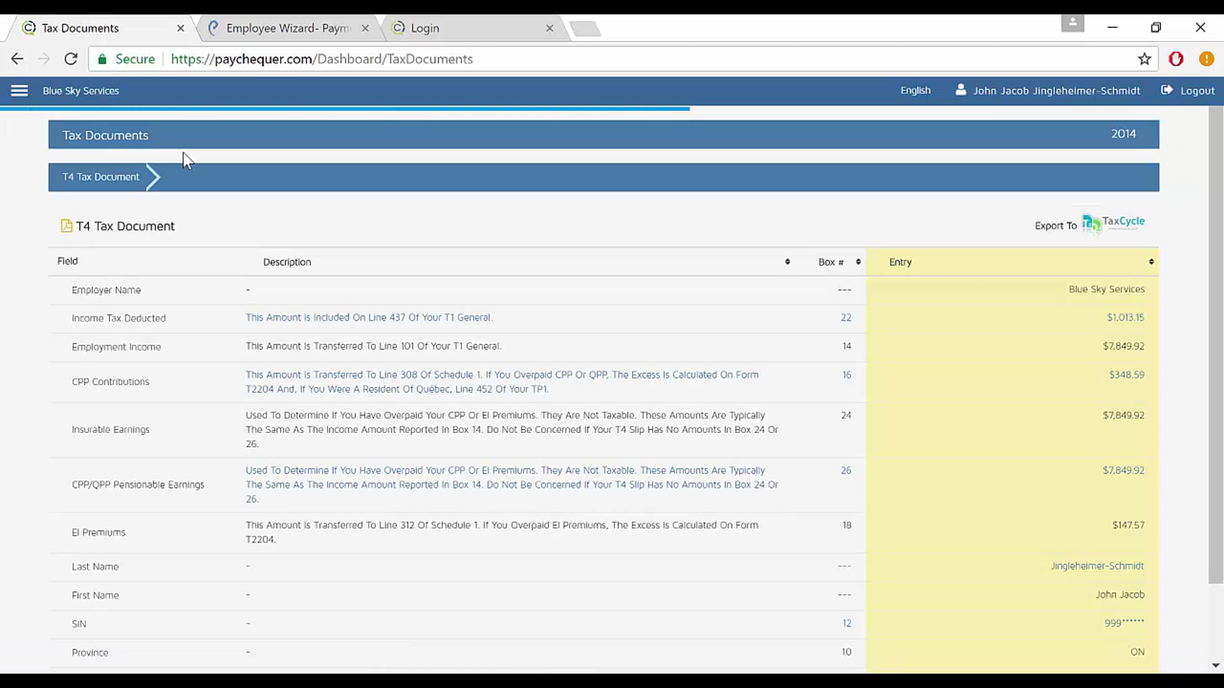Screen dimensions: 1224x688
Task: Click the Blue Sky Services entry value
Action: [1107, 289]
